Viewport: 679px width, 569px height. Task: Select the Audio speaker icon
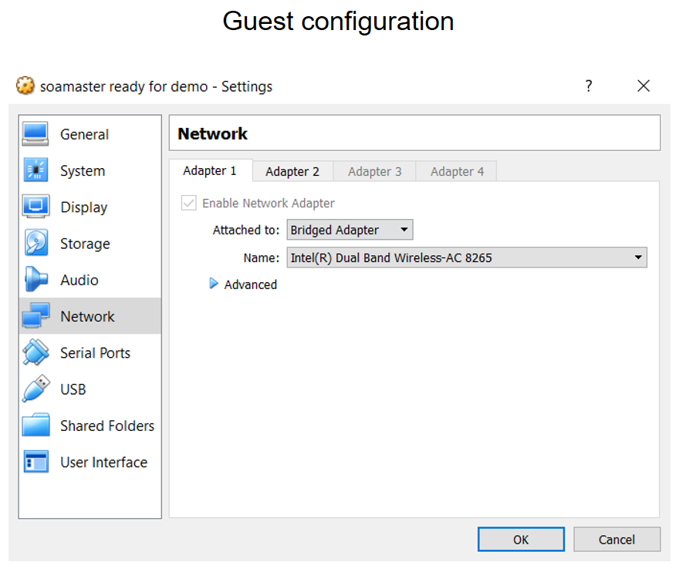click(x=35, y=280)
